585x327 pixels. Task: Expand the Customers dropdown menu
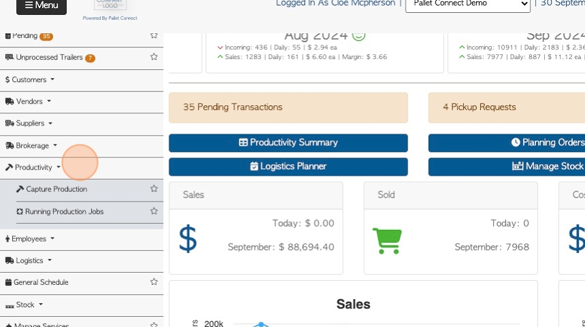click(x=29, y=79)
